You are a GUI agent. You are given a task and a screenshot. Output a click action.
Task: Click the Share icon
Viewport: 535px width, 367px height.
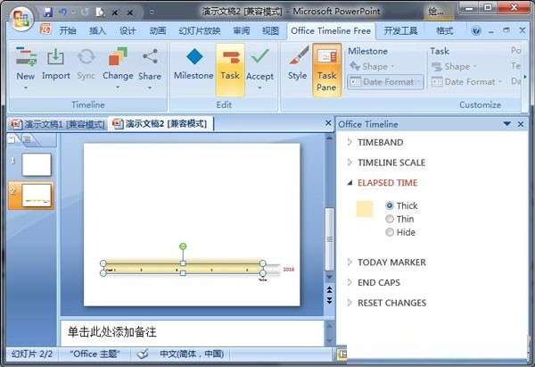pyautogui.click(x=150, y=57)
